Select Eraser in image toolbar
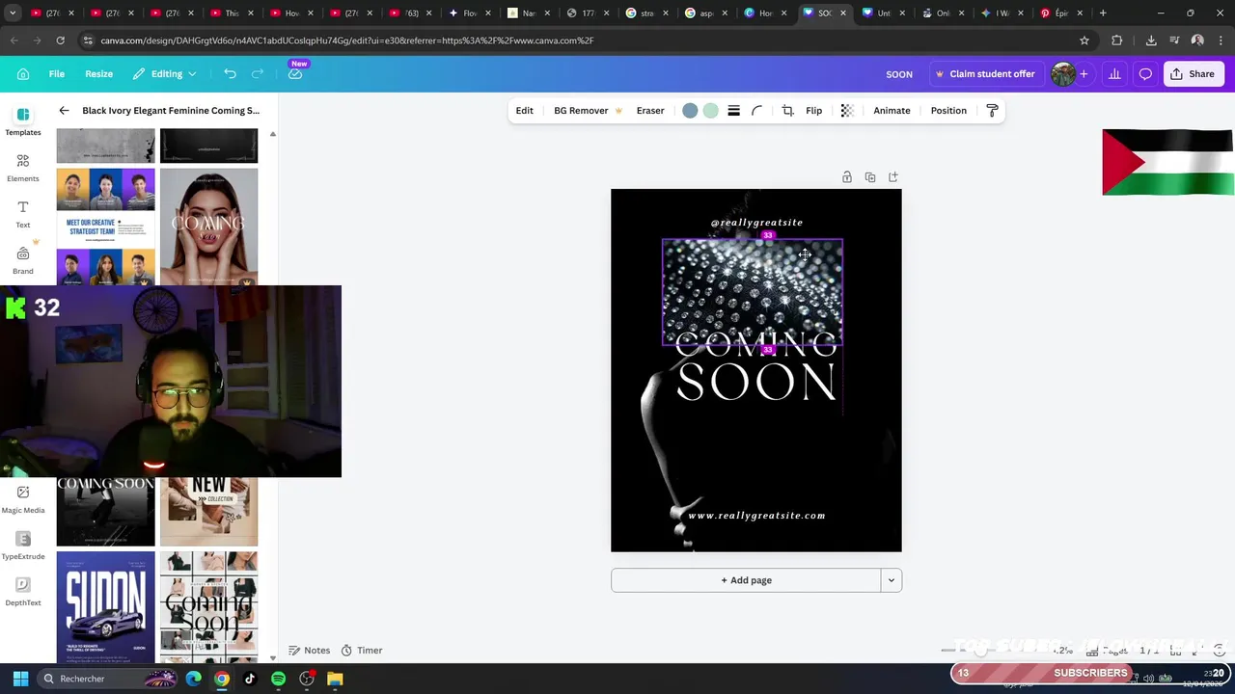 [x=650, y=111]
